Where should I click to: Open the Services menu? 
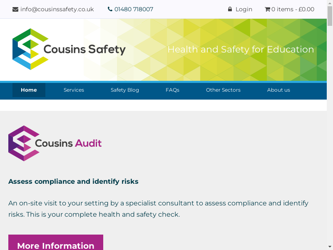coord(74,90)
